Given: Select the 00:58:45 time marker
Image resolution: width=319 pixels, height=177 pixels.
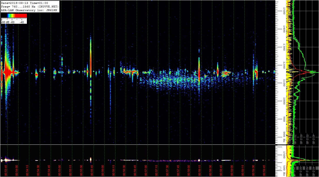Looking at the screenshot, I should [x=221, y=170].
